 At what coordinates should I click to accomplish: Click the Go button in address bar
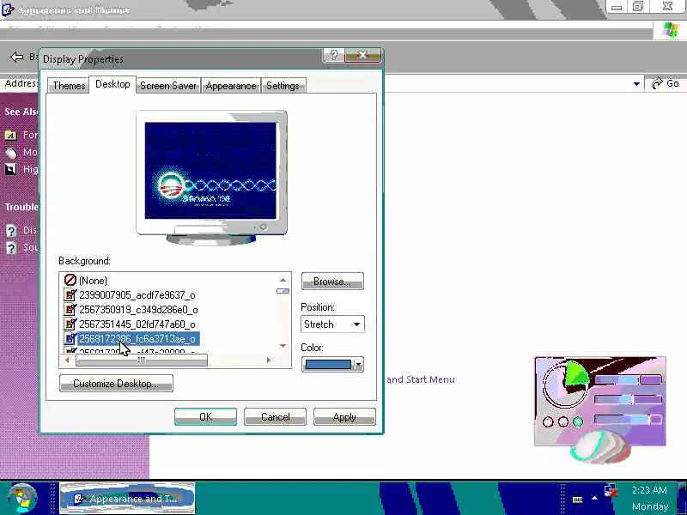665,83
